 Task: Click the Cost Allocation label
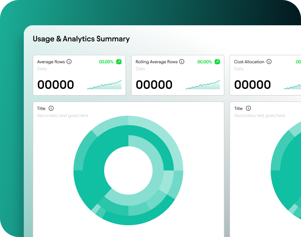coord(249,62)
